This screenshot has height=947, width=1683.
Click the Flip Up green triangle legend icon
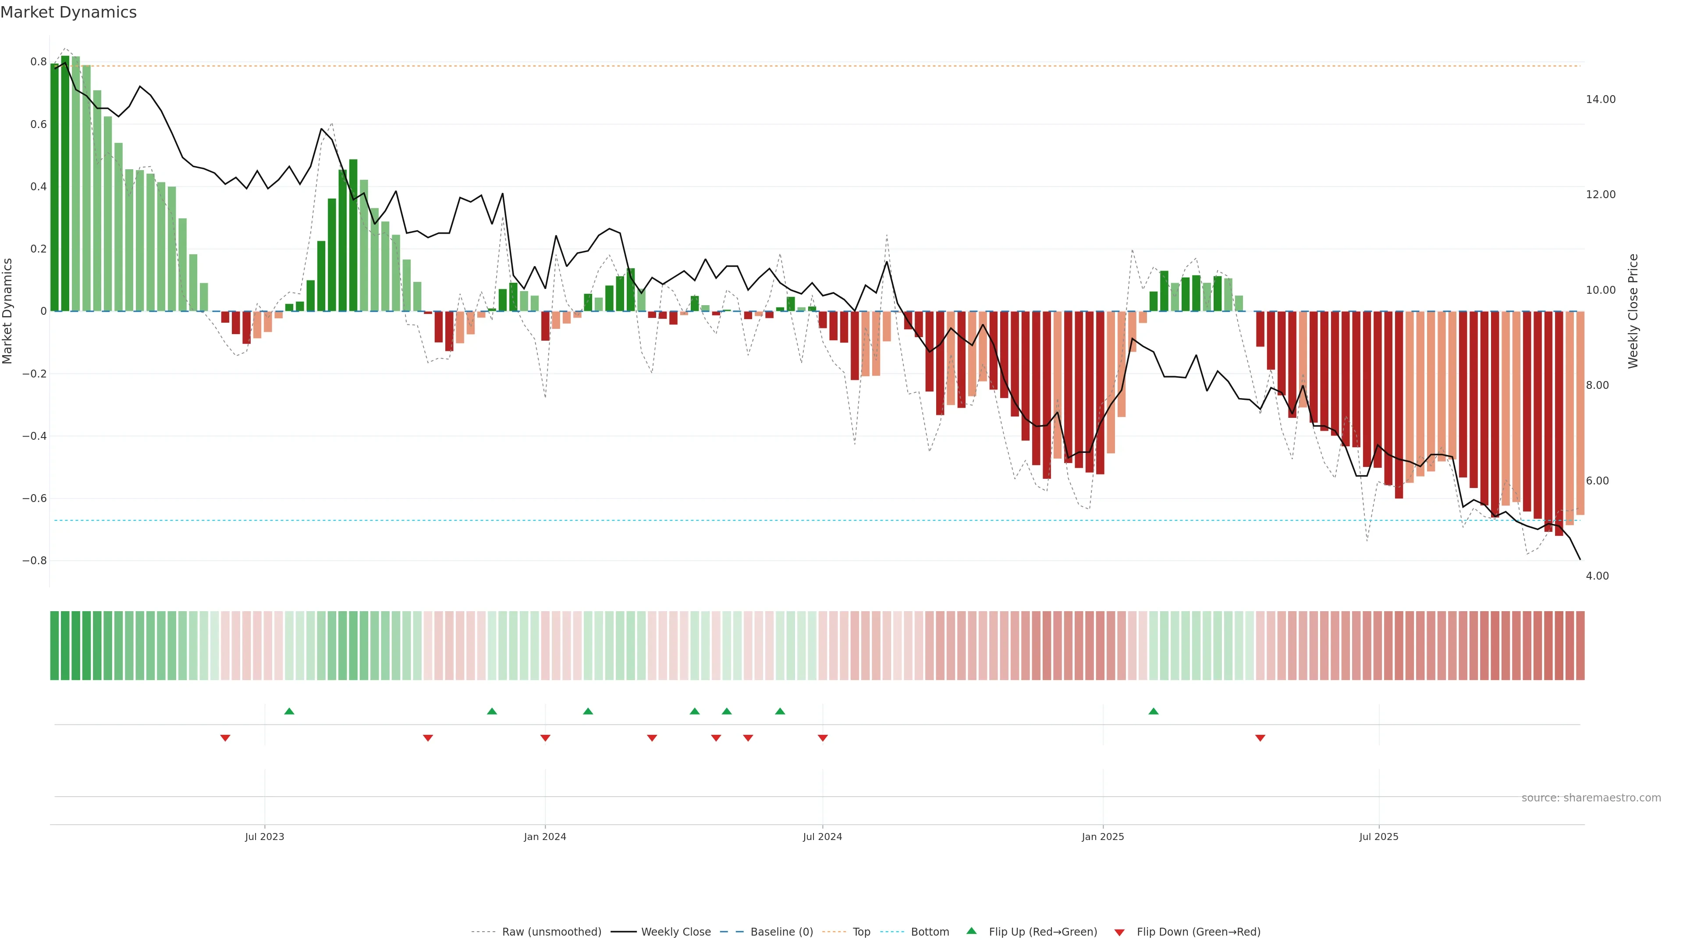[x=972, y=931]
